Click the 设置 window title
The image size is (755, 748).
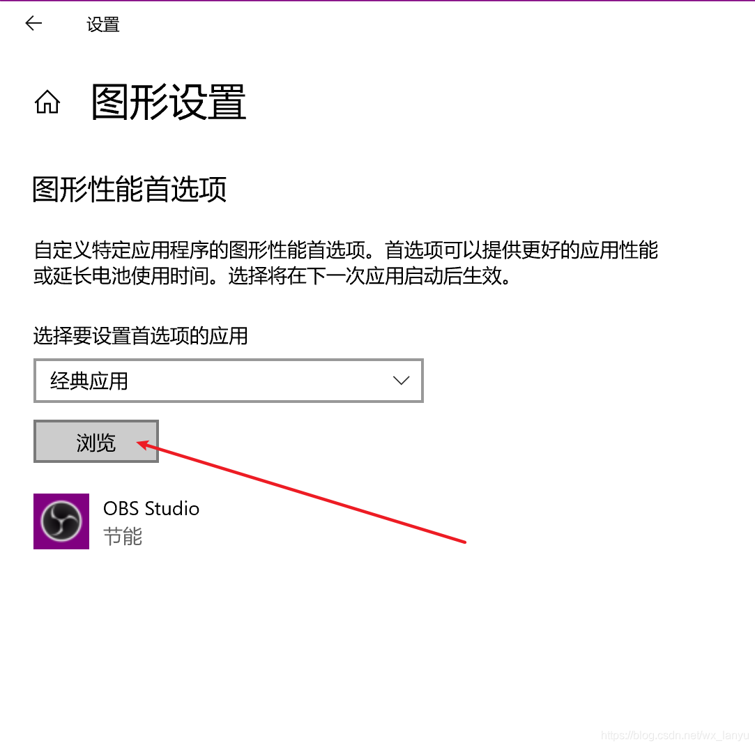pyautogui.click(x=103, y=24)
